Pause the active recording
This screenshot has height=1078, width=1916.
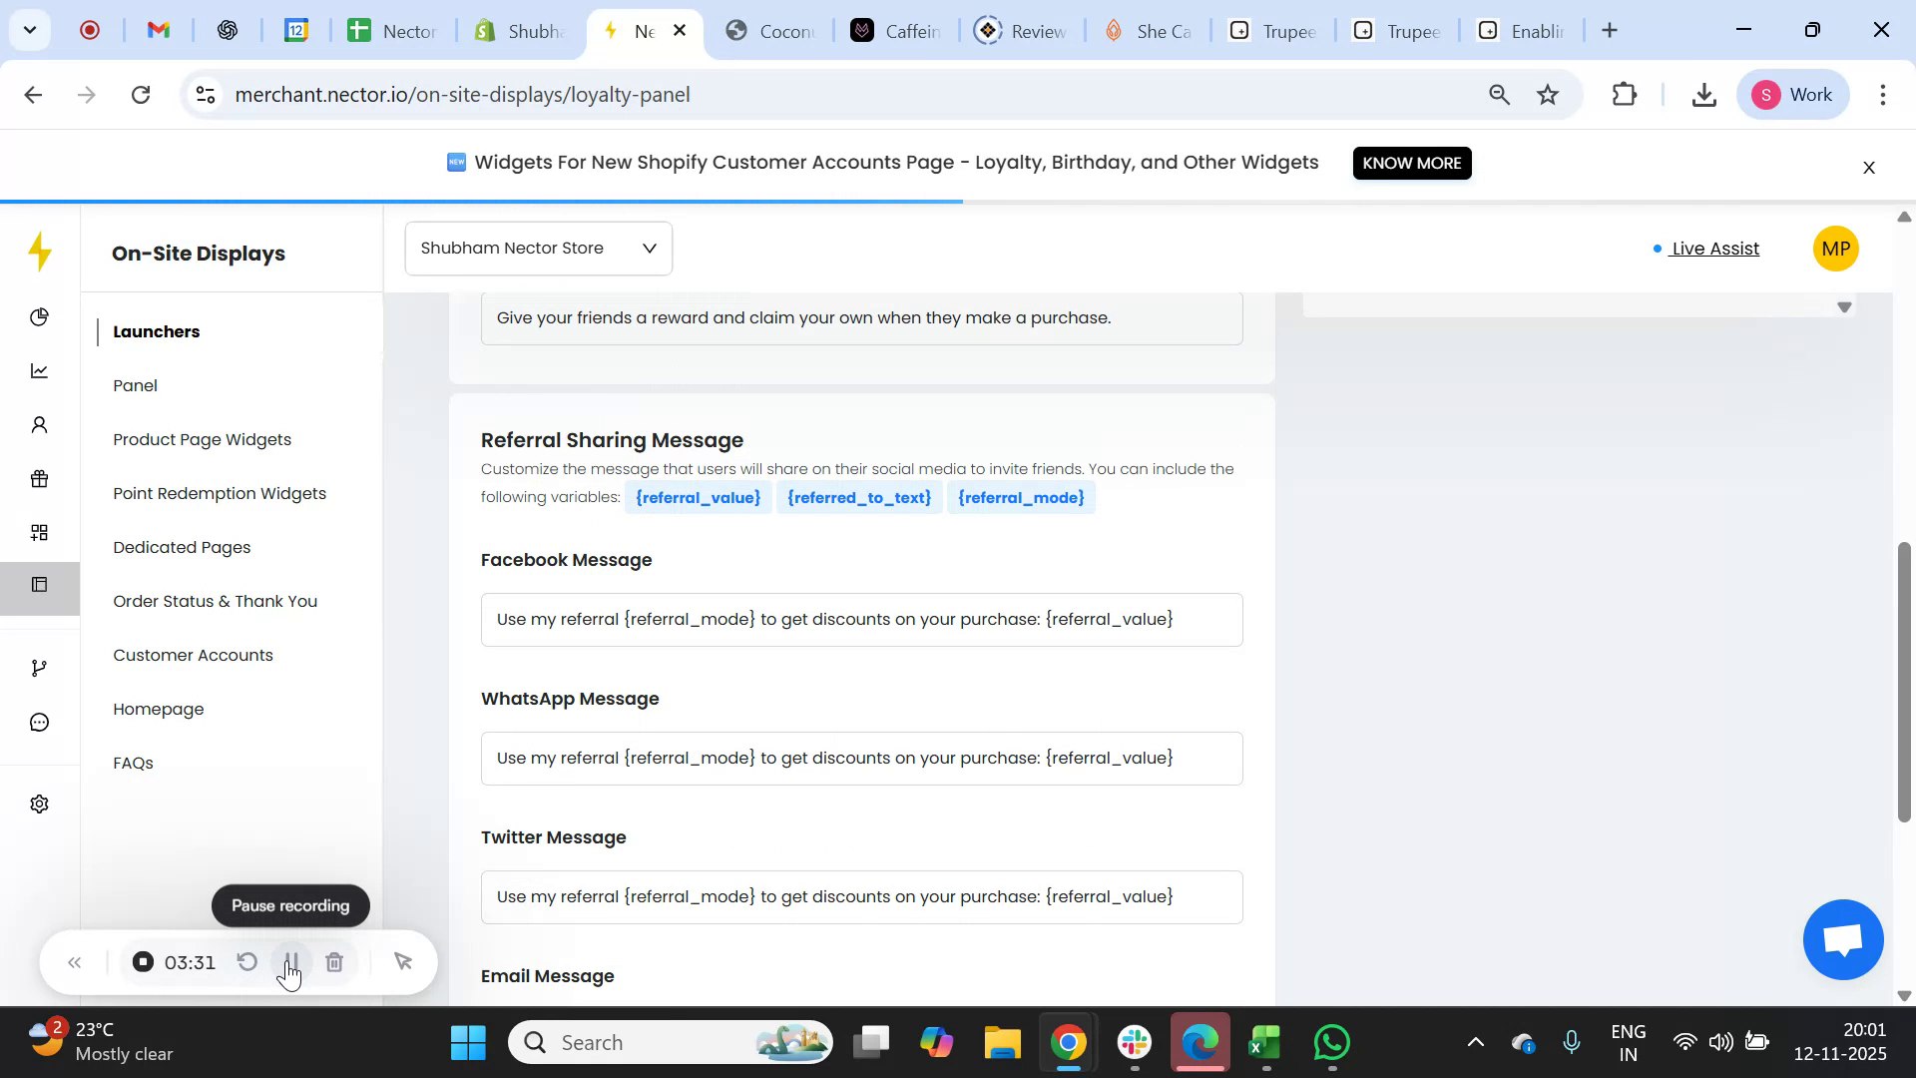point(290,962)
